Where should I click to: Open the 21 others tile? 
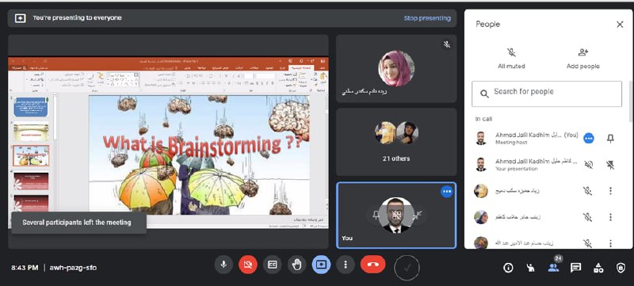click(x=396, y=142)
